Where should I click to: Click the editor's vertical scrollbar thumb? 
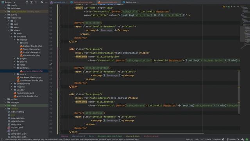coord(239,92)
